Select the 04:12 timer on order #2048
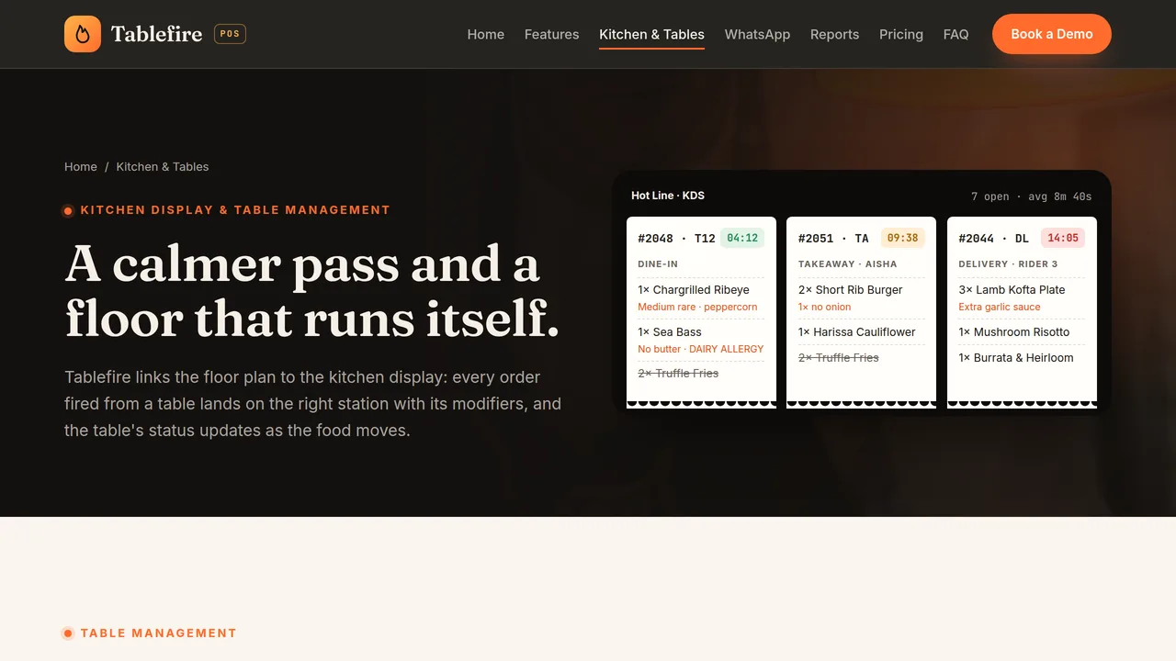Screen dimensions: 1176x661 tap(742, 238)
